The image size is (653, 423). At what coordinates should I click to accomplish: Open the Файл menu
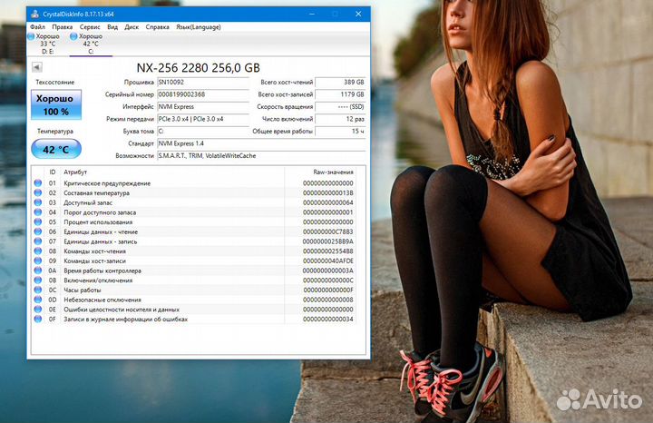pos(37,27)
